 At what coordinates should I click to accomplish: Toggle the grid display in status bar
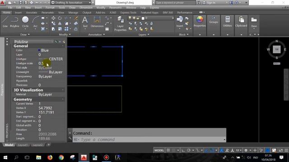pos(168,150)
